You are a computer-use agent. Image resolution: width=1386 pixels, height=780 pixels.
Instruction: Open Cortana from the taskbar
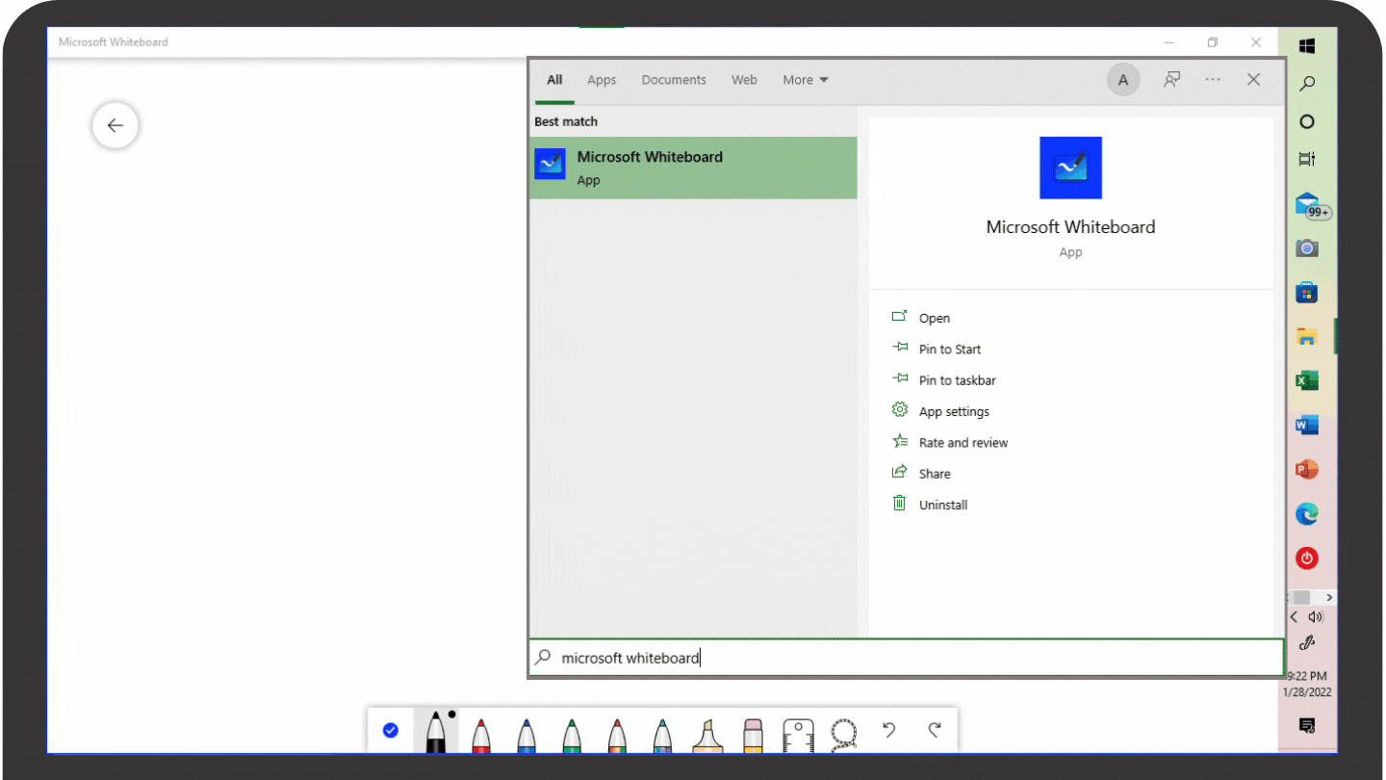click(x=1307, y=121)
